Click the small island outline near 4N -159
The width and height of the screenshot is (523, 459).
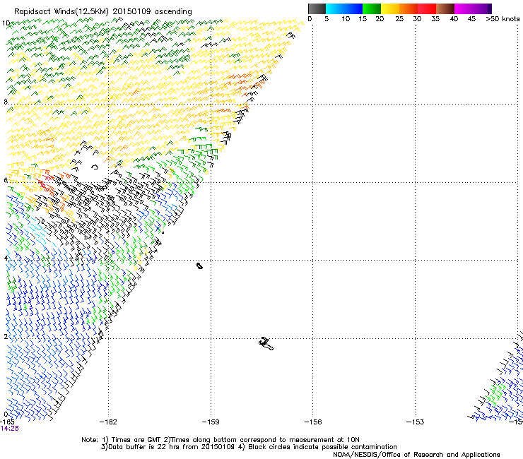(x=199, y=266)
